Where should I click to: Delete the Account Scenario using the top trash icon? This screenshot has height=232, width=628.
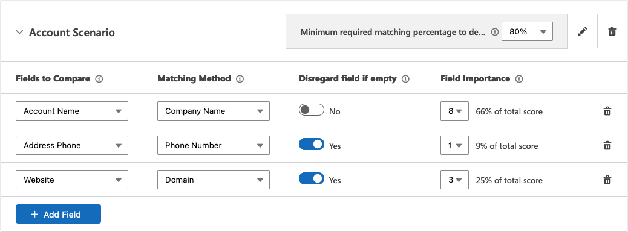click(612, 32)
